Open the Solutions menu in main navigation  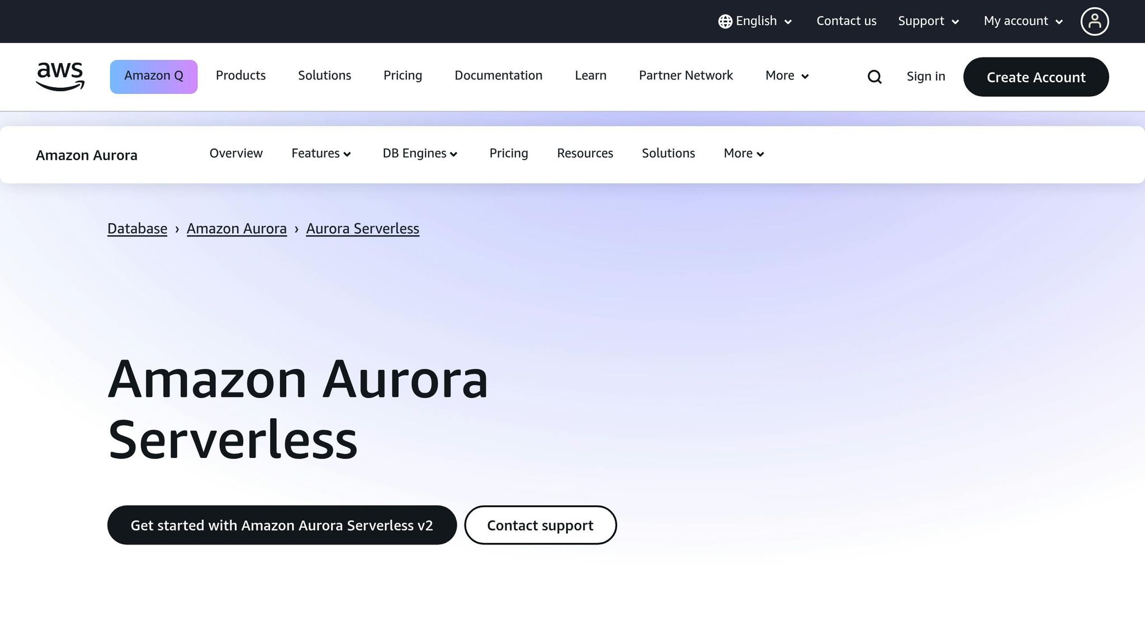click(x=324, y=75)
